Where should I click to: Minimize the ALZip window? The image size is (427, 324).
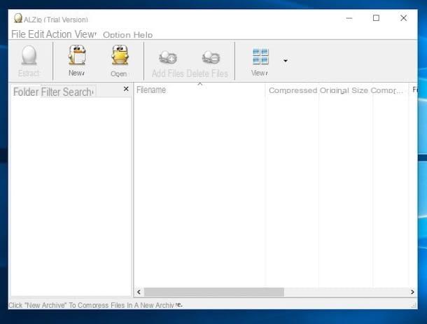[x=349, y=18]
